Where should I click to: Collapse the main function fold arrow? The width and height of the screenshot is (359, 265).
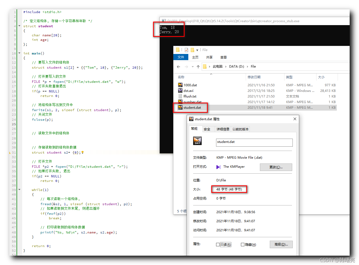click(19, 53)
